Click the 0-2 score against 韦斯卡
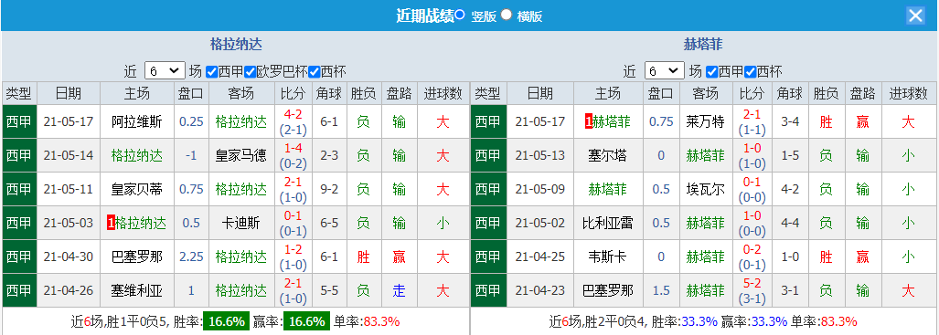The image size is (939, 335). pos(752,250)
